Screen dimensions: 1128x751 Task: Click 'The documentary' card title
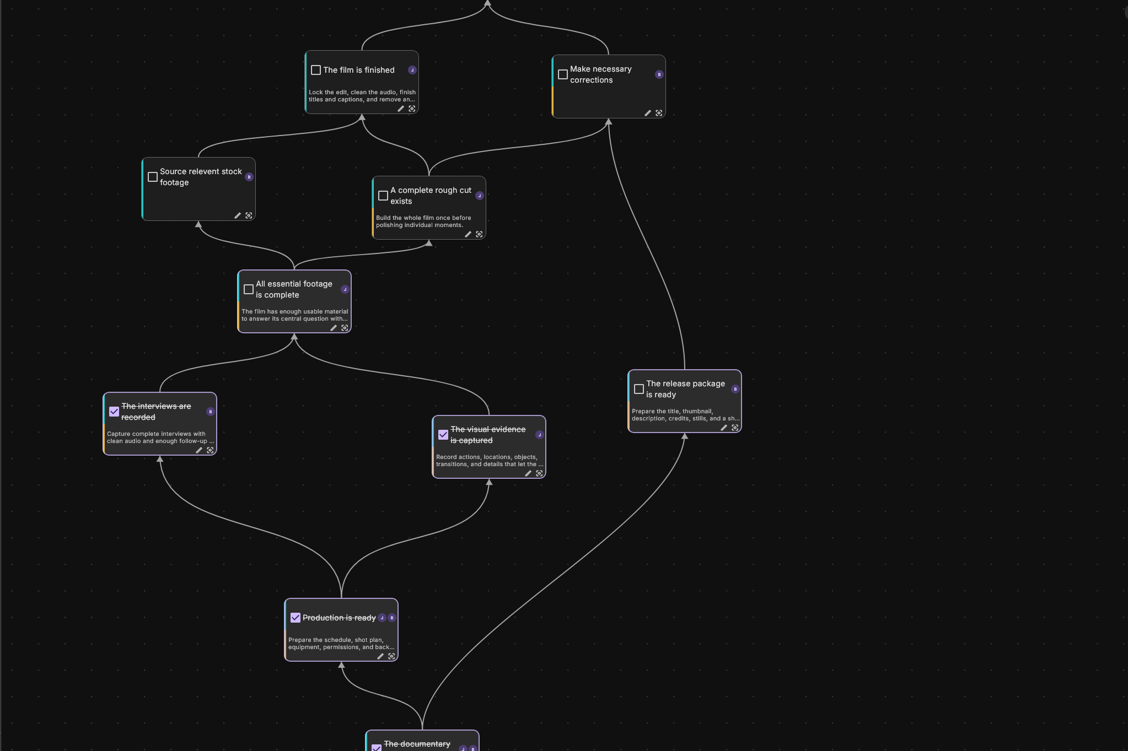point(417,744)
